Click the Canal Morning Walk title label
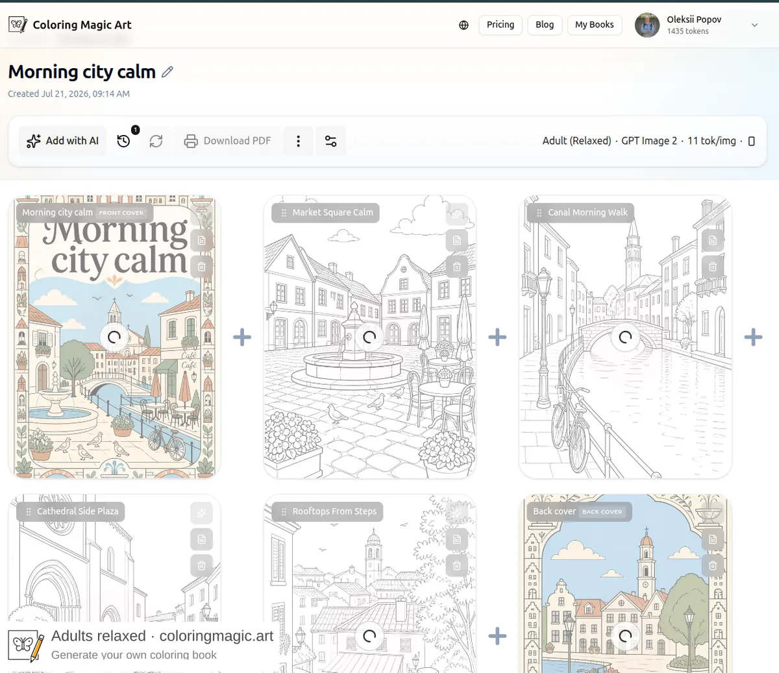779x673 pixels. point(587,213)
